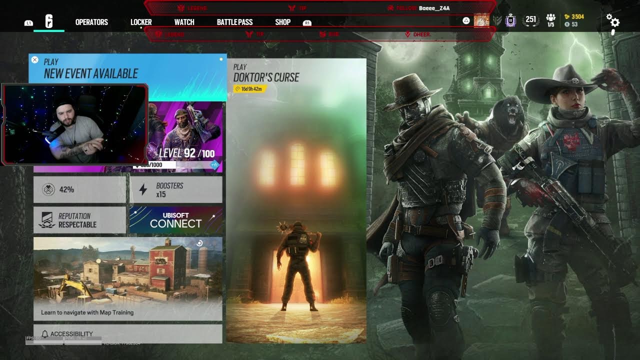The image size is (640, 360).
Task: Open the Operators menu
Action: (x=91, y=22)
